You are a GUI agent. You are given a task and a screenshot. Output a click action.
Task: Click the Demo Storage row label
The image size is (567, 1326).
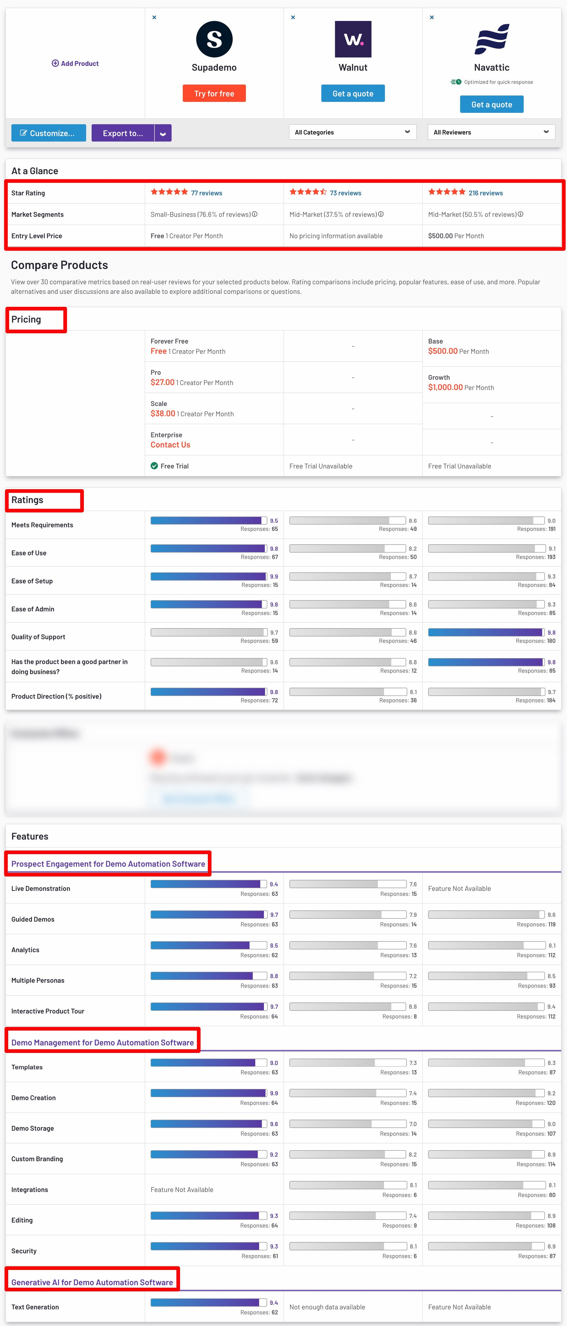tap(32, 1128)
